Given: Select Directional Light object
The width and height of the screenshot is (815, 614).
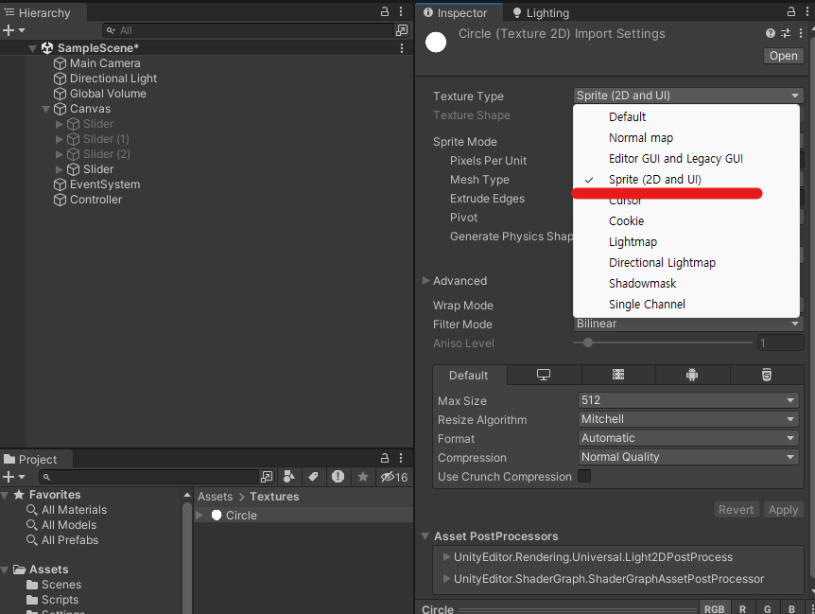Looking at the screenshot, I should tap(113, 78).
